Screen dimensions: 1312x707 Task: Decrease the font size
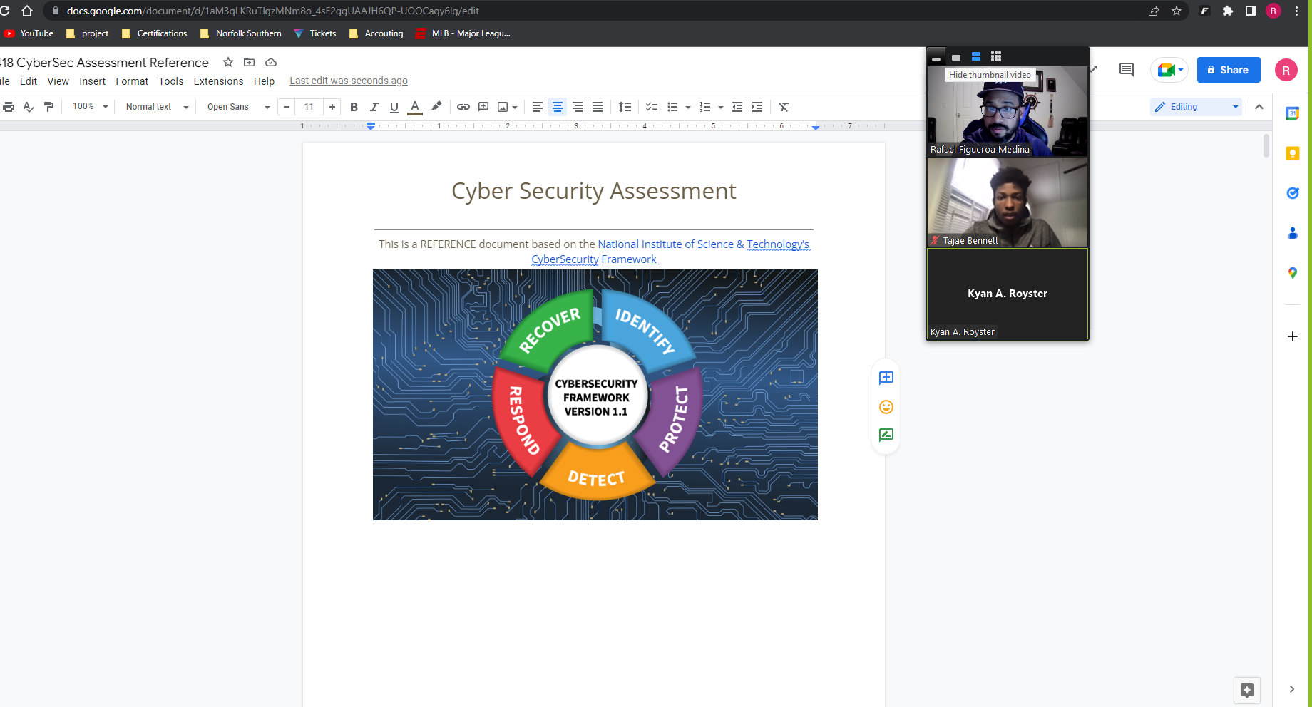287,107
